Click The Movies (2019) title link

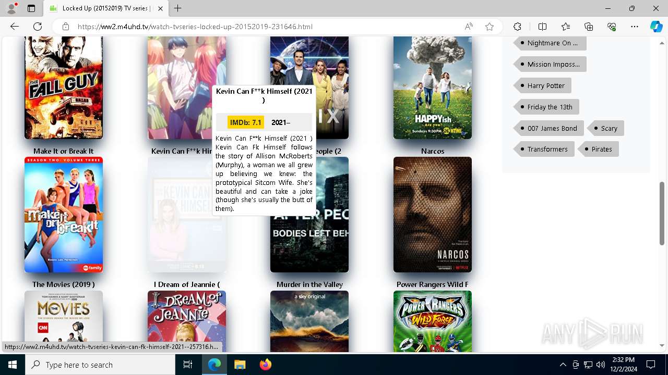64,284
